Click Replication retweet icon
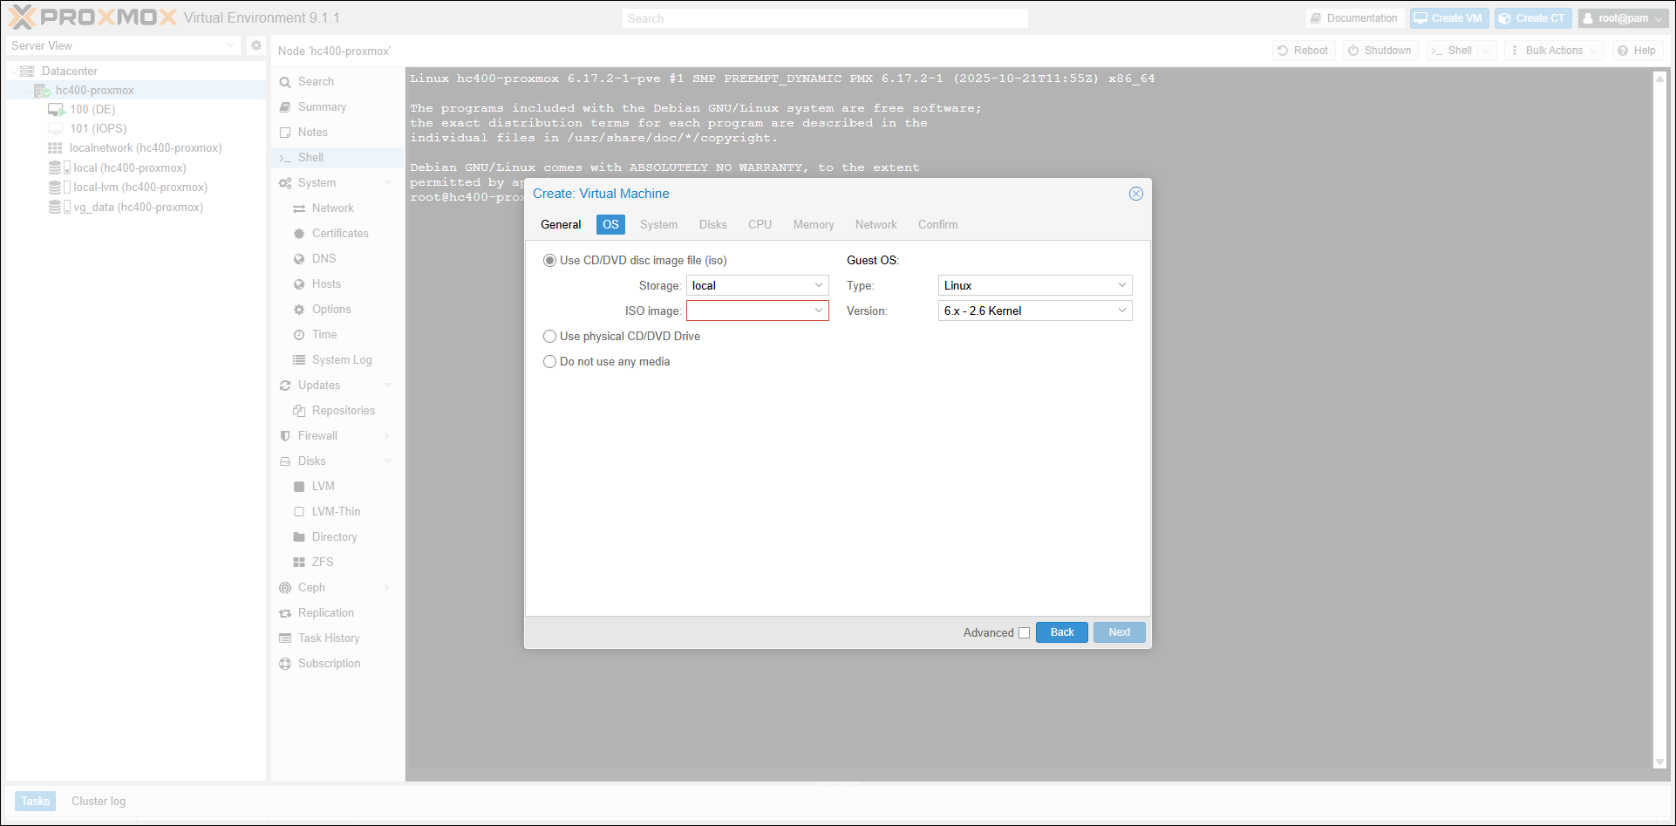The image size is (1676, 826). [285, 613]
